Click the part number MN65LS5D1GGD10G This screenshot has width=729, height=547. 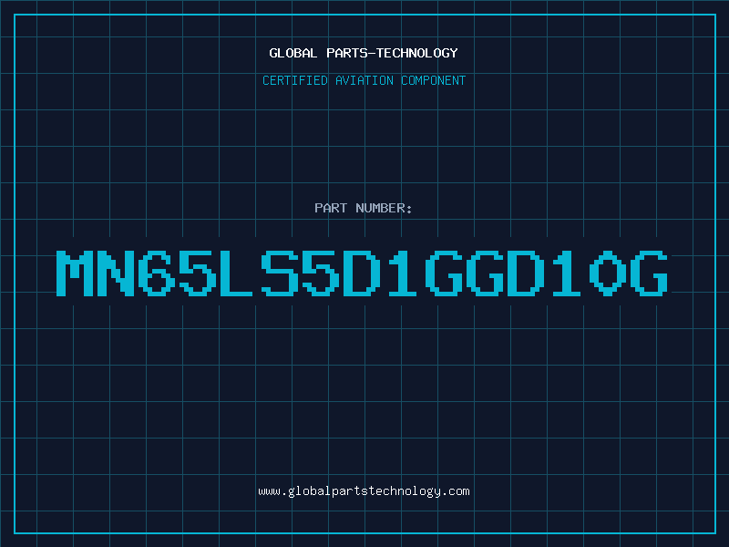(x=363, y=273)
